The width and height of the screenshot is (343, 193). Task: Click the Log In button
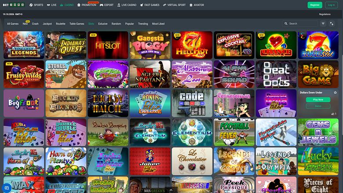(331, 5)
